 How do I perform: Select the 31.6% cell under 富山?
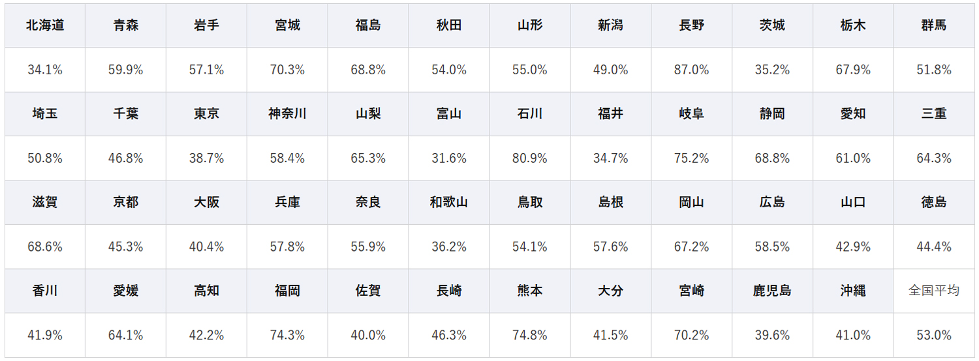coord(449,158)
